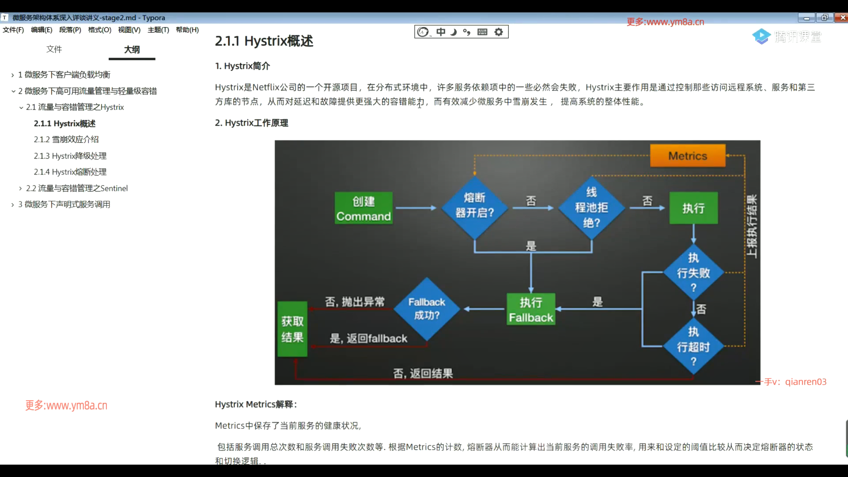The height and width of the screenshot is (477, 848).
Task: Open the 主题(T) menu
Action: click(158, 30)
